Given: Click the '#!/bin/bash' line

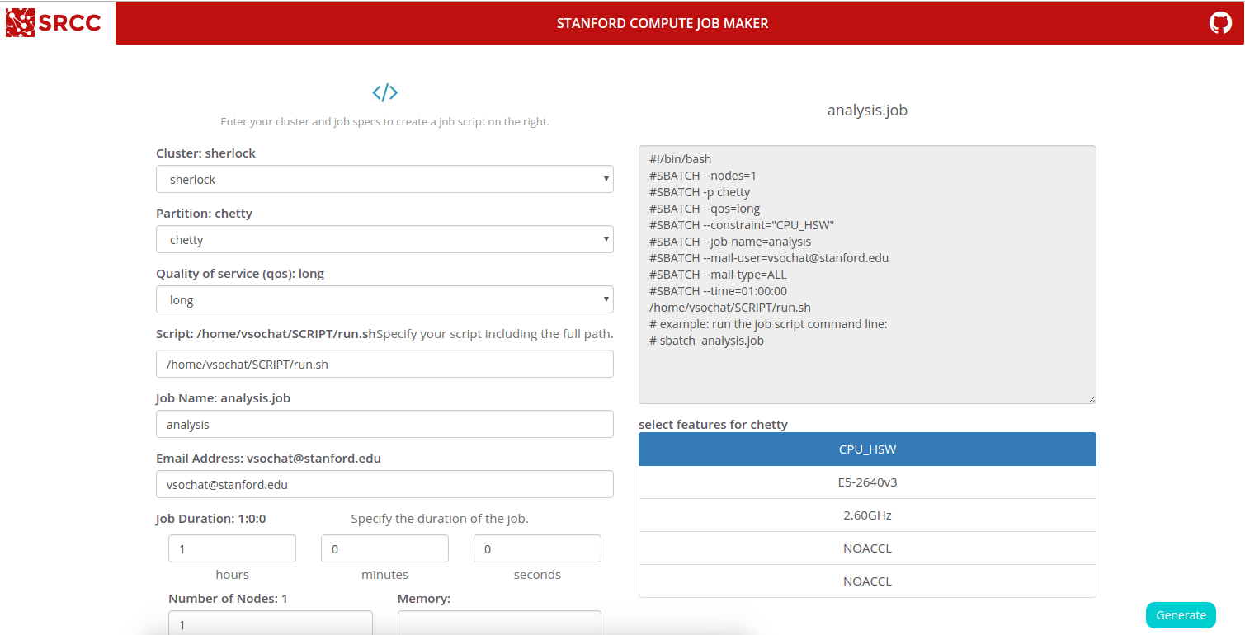Looking at the screenshot, I should [x=680, y=159].
